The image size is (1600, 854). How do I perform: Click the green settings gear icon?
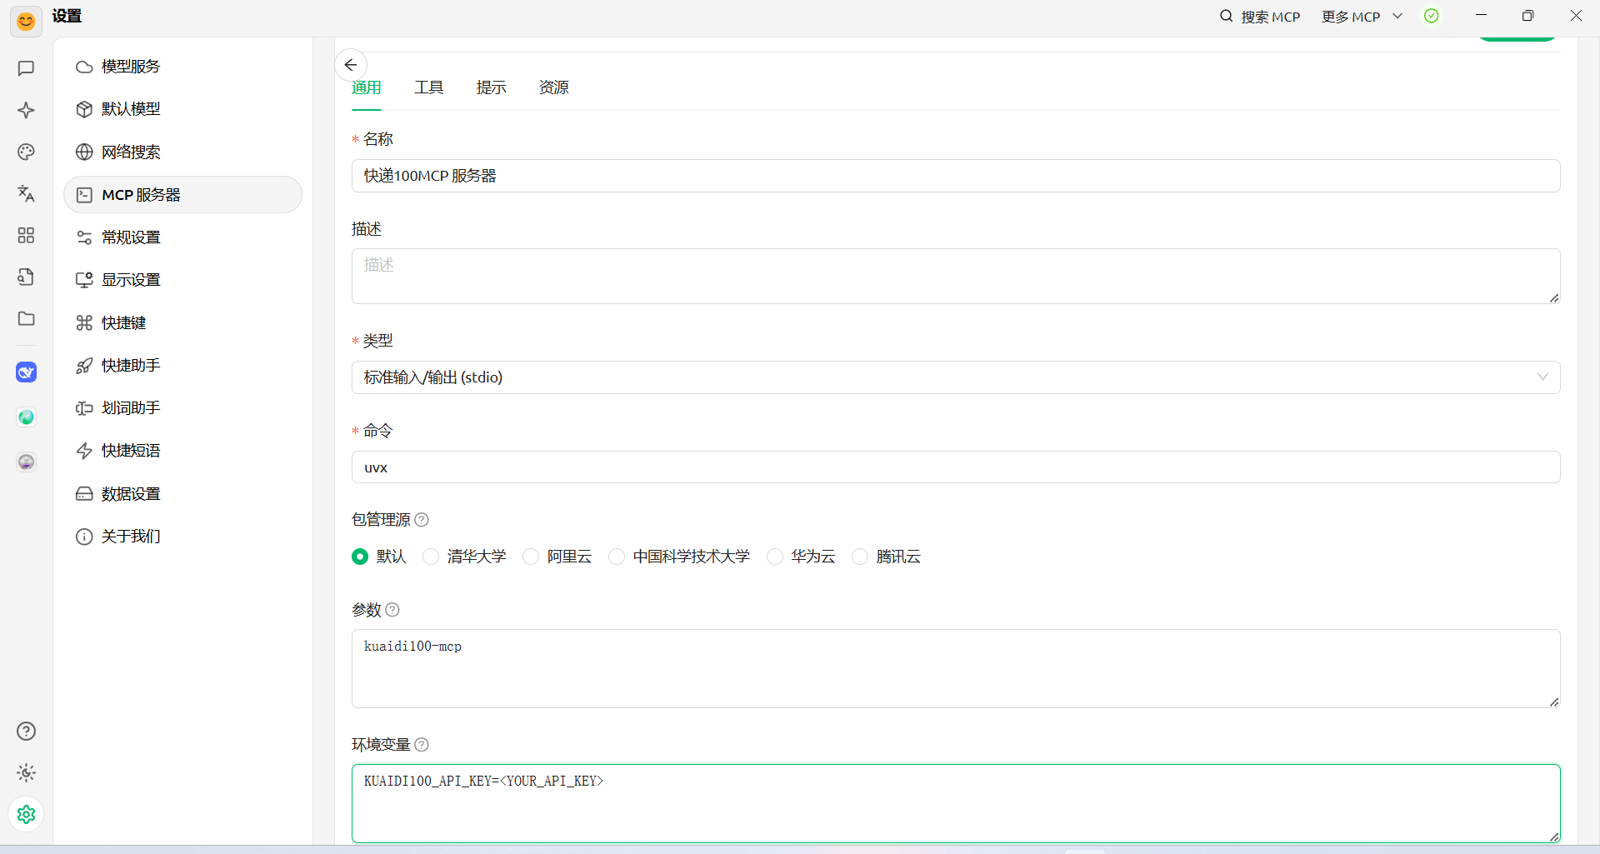coord(26,814)
